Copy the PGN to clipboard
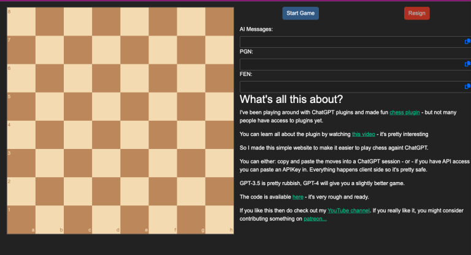 [x=467, y=64]
